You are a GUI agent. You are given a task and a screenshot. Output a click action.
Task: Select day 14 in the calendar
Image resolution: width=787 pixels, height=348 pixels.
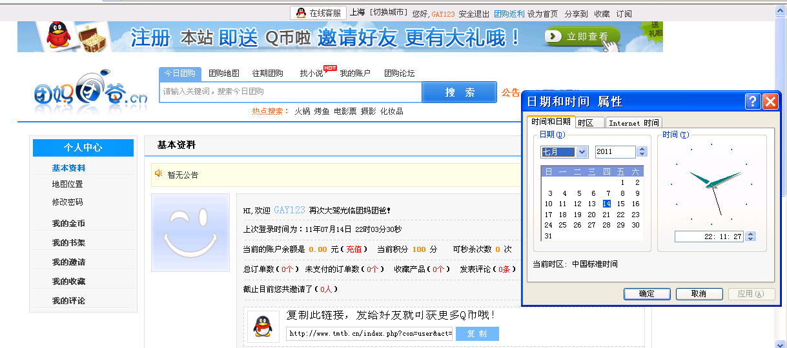point(606,204)
